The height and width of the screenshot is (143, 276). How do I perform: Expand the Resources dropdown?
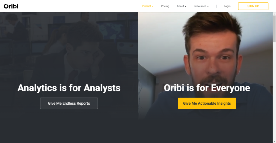coord(201,6)
